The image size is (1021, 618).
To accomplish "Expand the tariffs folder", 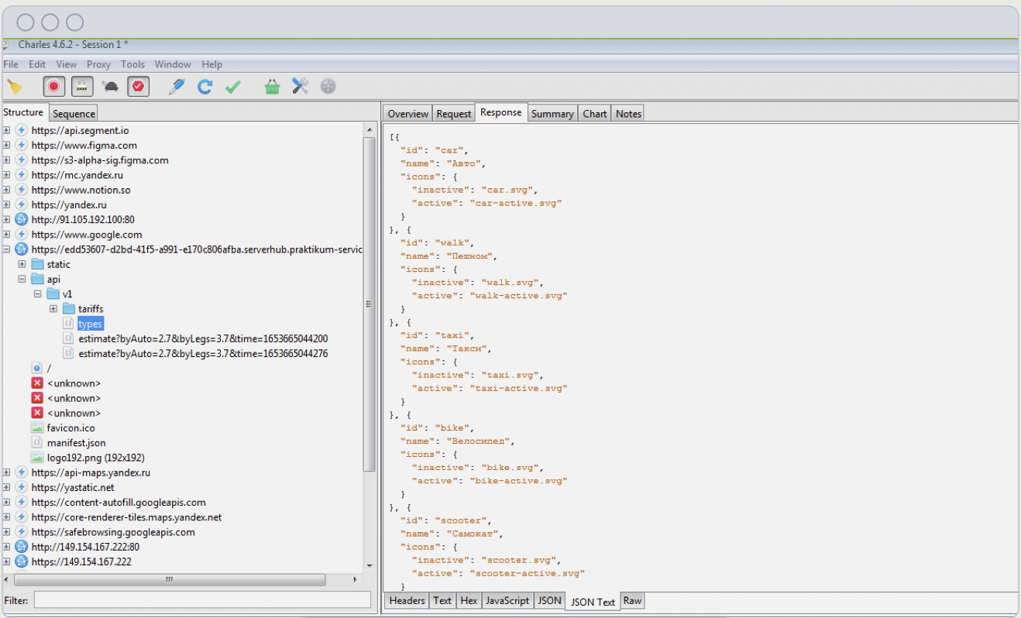I will tap(53, 309).
